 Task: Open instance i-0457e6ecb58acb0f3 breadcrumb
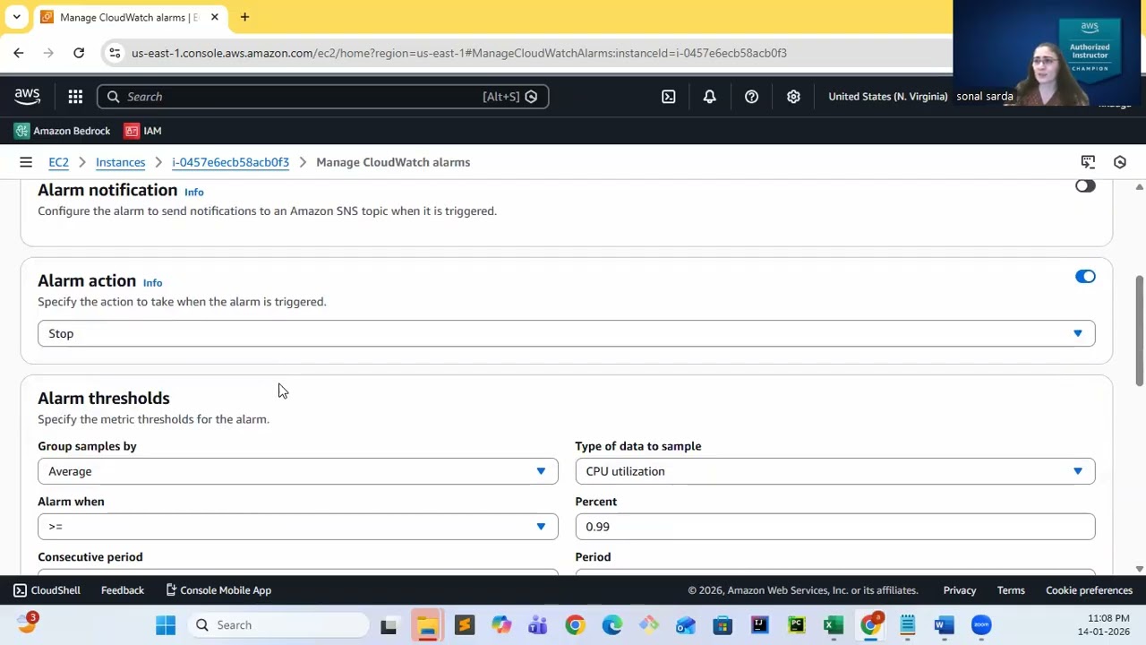coord(230,162)
